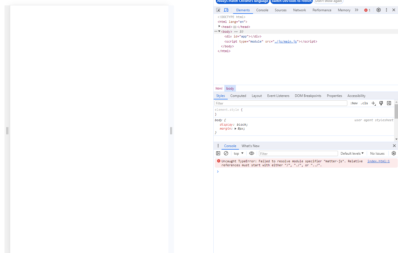398x253 pixels.
Task: Collapse the body element node
Action: pyautogui.click(x=219, y=31)
